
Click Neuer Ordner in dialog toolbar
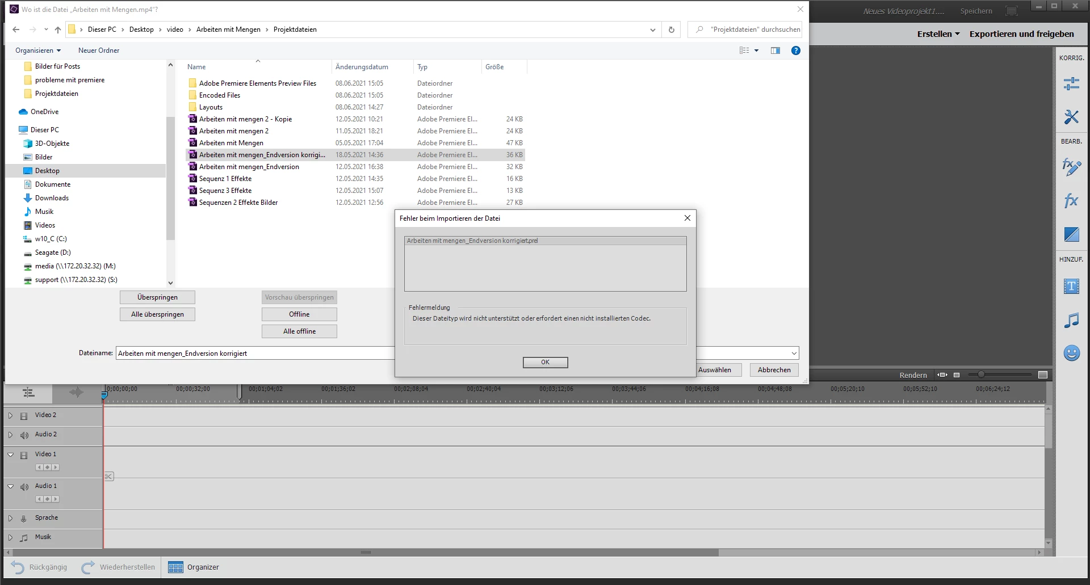(99, 50)
